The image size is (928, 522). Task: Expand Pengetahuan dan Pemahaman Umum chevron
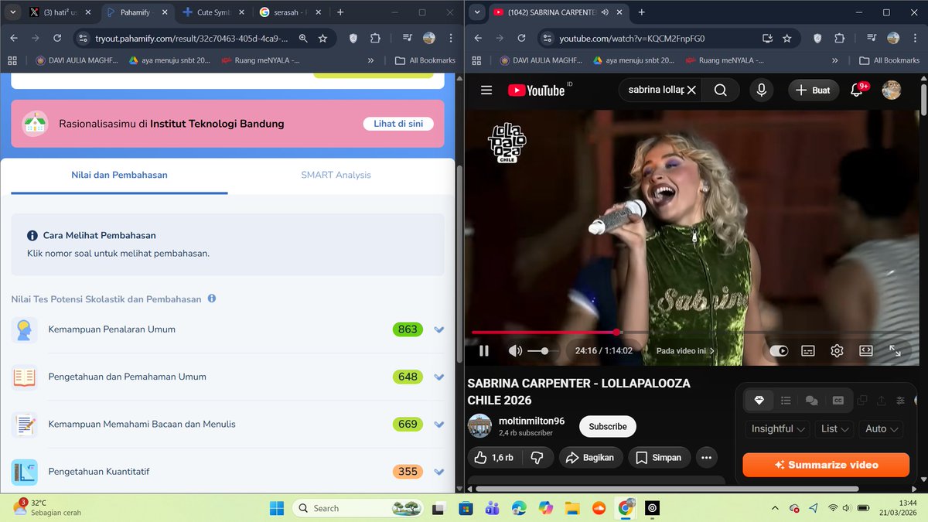[439, 377]
